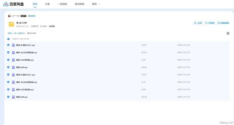Click size value of 粤语1080P.mp4 row

pos(144,97)
